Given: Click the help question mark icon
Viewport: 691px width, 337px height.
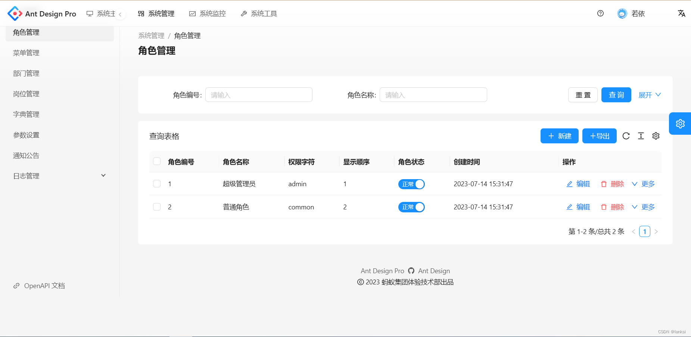Looking at the screenshot, I should pyautogui.click(x=600, y=13).
